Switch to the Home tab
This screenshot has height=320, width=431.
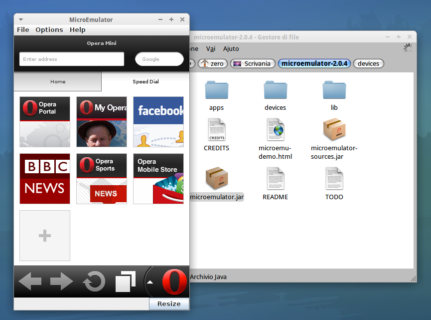(58, 81)
